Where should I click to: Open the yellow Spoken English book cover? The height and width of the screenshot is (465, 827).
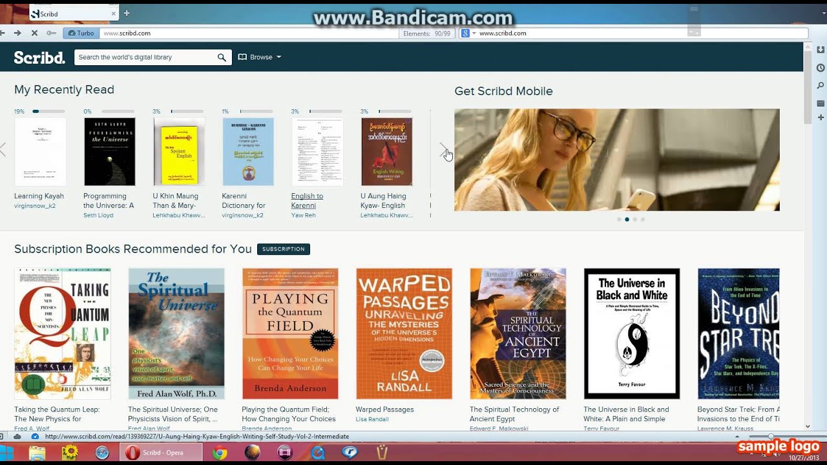pos(179,151)
